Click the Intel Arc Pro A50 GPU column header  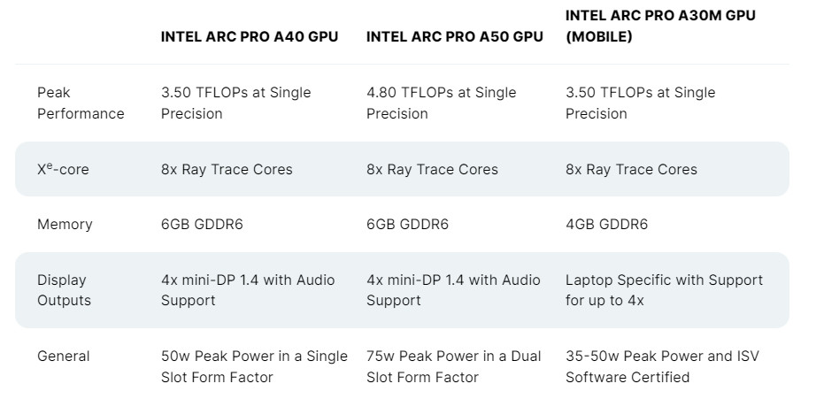coord(454,36)
